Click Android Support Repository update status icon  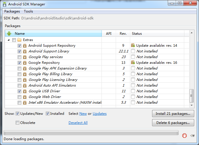133,45
